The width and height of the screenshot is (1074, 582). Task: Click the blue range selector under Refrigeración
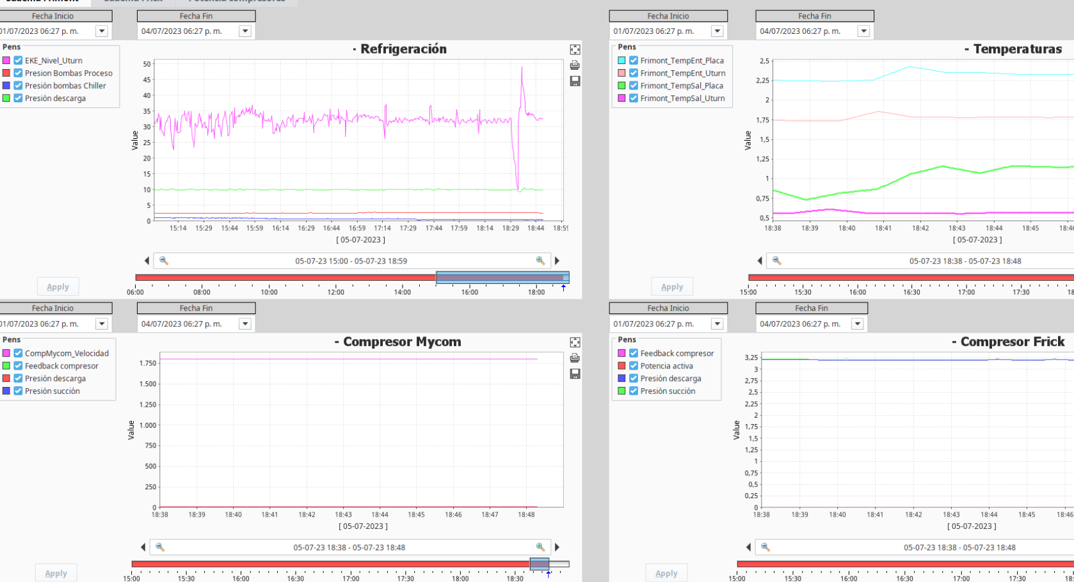tap(502, 278)
